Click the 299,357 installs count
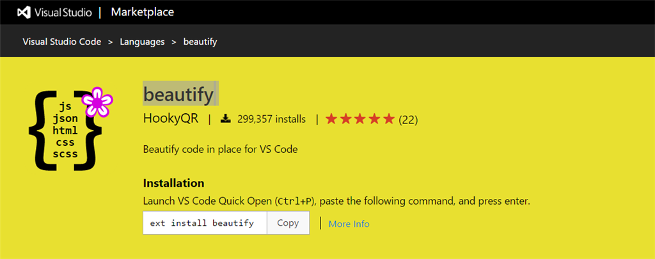Screen dimensions: 655x259 [x=271, y=120]
